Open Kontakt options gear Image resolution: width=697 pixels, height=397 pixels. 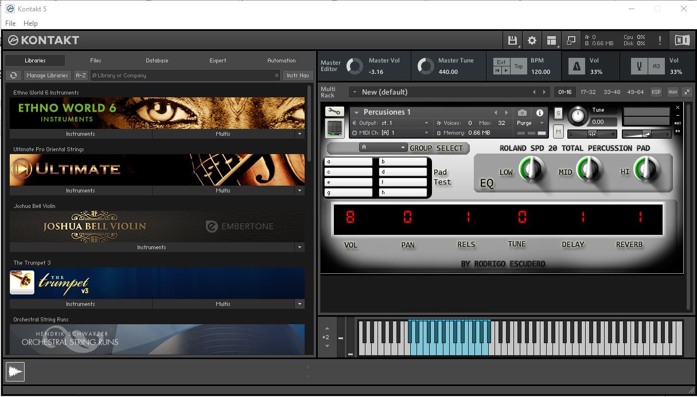point(532,40)
